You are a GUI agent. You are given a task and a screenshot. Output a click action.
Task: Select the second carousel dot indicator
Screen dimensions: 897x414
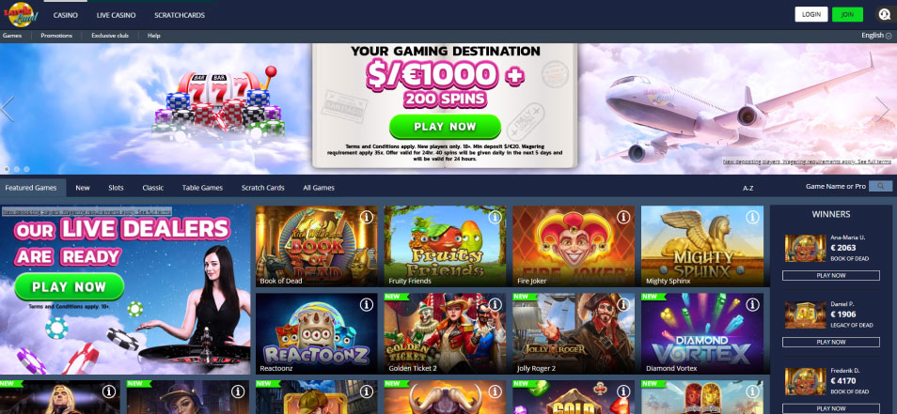(17, 169)
